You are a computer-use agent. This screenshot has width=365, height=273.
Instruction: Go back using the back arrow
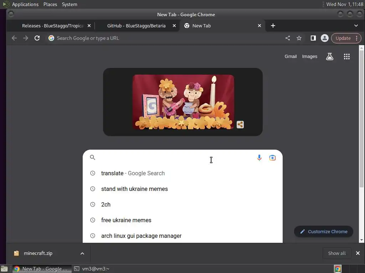click(14, 38)
